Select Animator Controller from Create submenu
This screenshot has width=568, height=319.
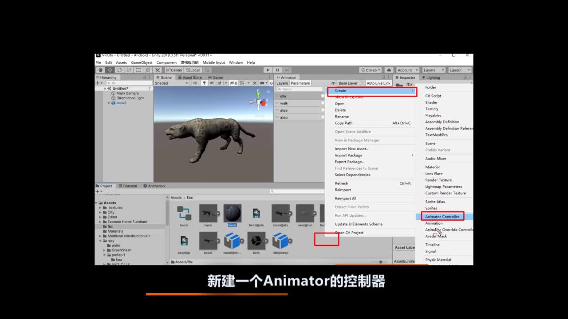tap(442, 217)
